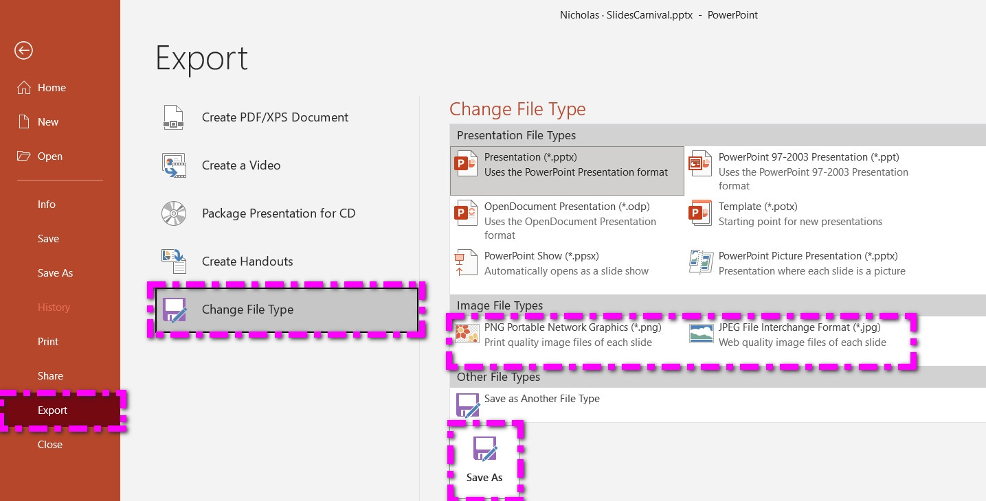Select the PowerPoint 97-2003 Presentation format
This screenshot has height=501, width=986.
807,171
